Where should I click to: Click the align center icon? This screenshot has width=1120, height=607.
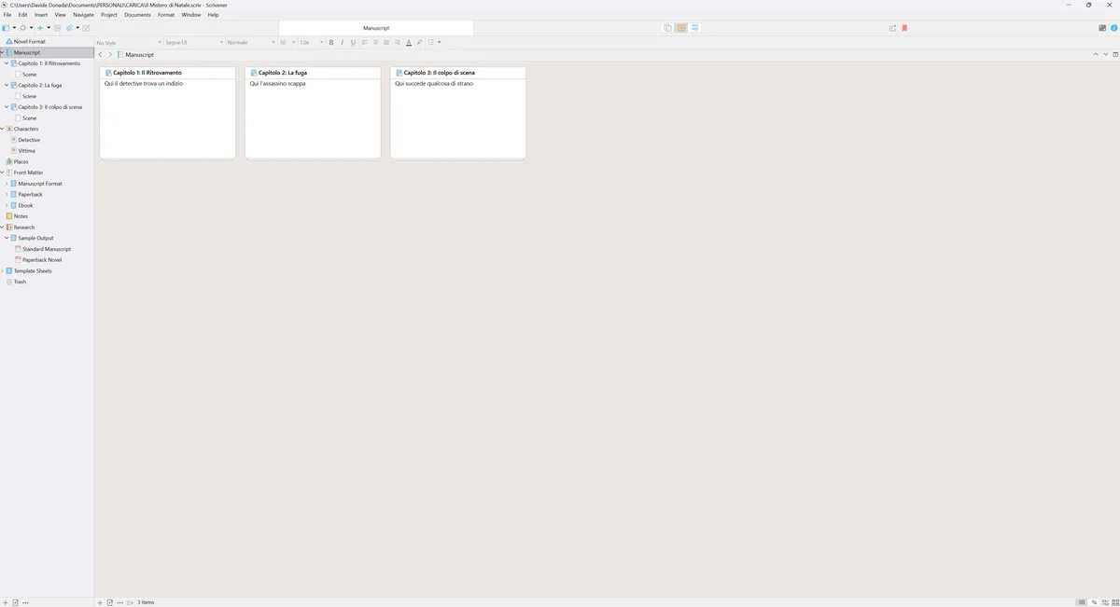(x=376, y=42)
